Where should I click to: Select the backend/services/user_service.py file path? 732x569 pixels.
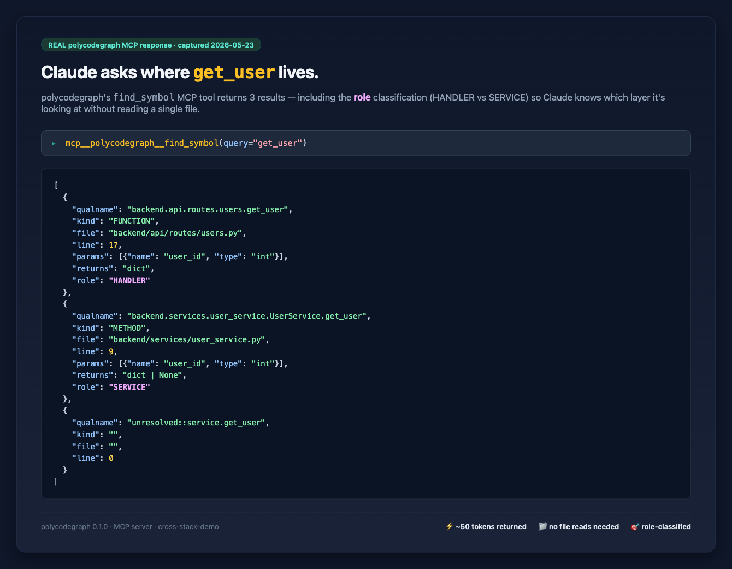coord(187,339)
